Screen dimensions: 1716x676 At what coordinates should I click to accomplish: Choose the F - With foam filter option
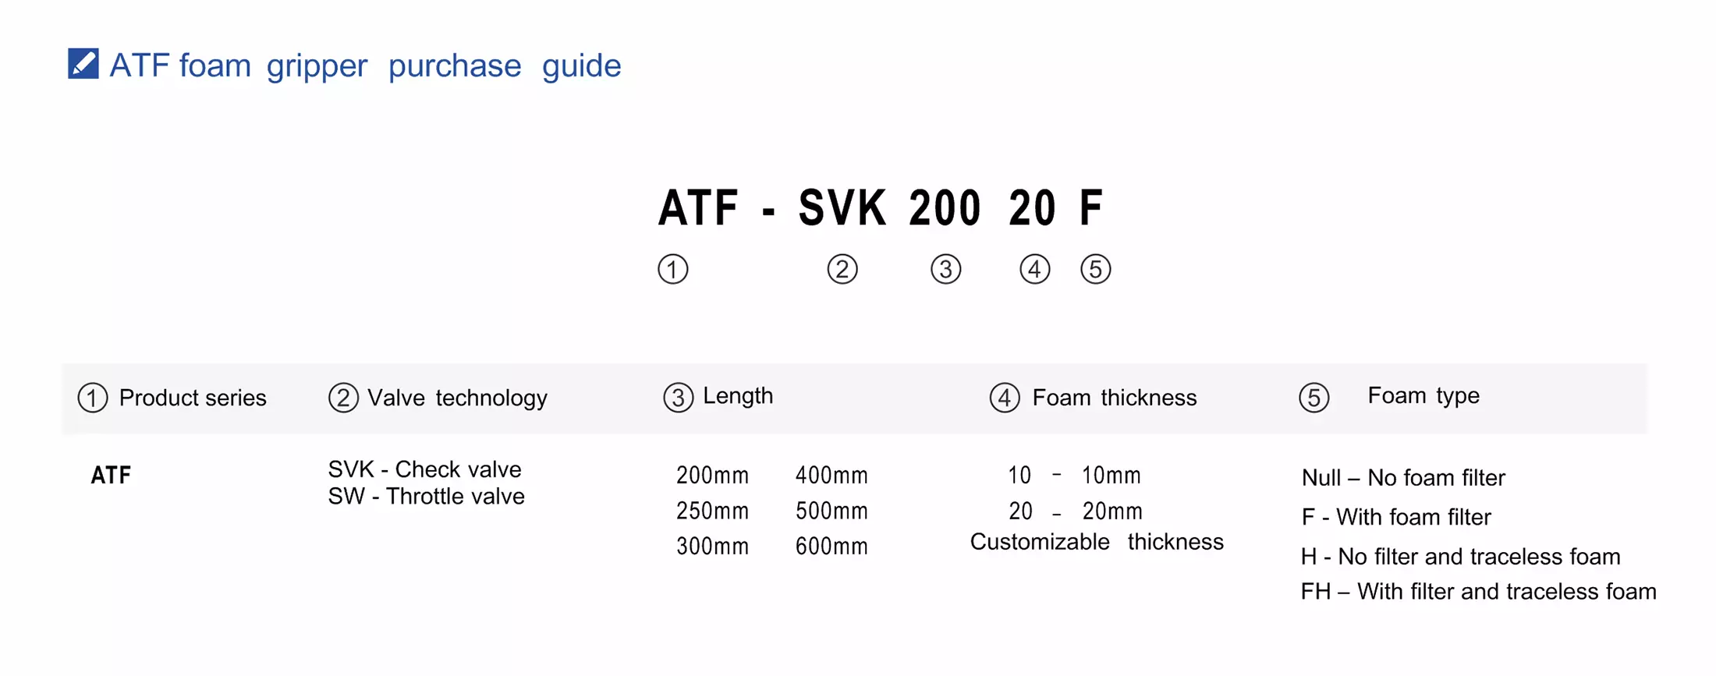(x=1396, y=517)
